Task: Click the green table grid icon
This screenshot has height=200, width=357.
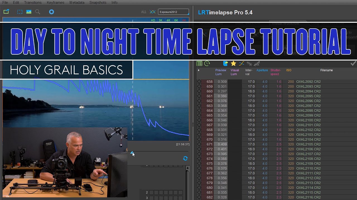Action: [199, 64]
